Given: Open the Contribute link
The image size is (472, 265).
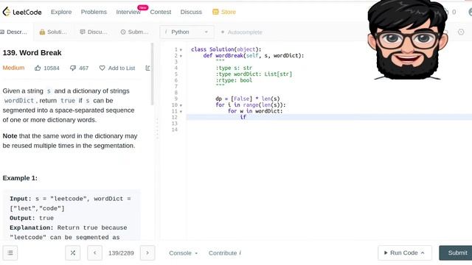Looking at the screenshot, I should [225, 253].
